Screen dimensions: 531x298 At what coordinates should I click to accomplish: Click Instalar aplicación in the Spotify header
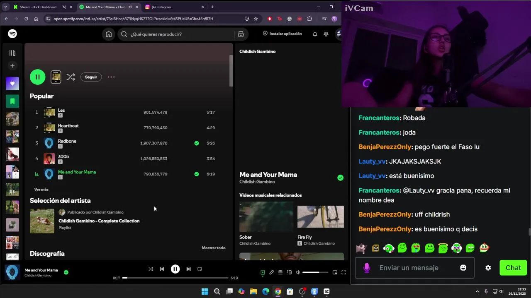pyautogui.click(x=283, y=34)
